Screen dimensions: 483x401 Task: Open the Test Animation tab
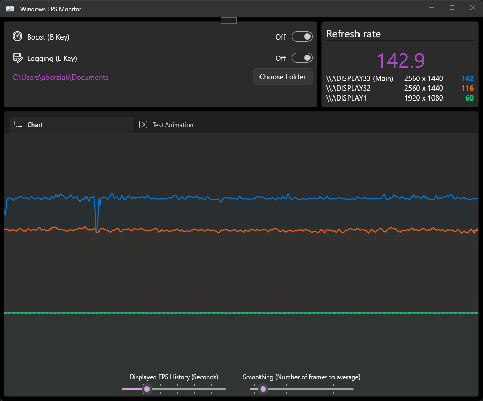197,125
